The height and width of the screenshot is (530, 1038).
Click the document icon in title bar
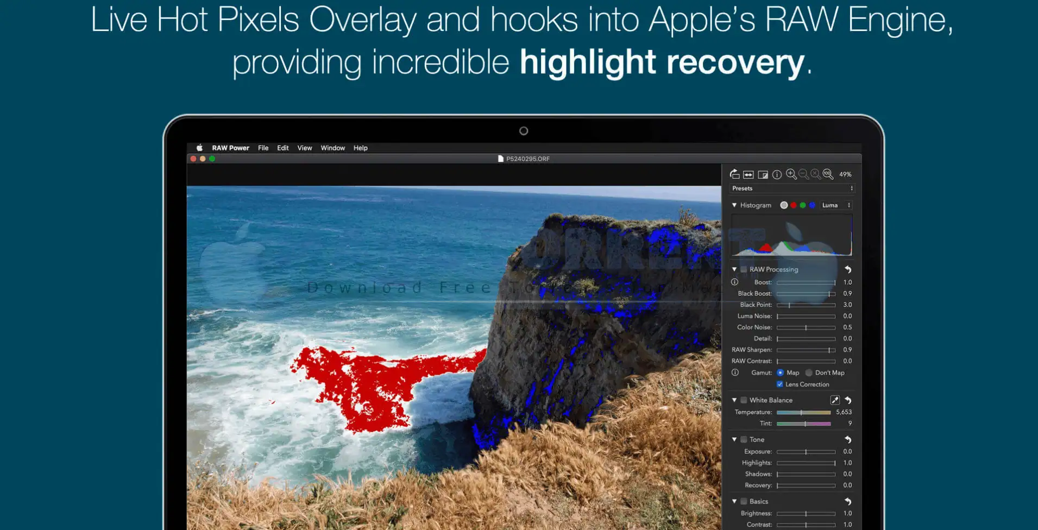[x=501, y=159]
